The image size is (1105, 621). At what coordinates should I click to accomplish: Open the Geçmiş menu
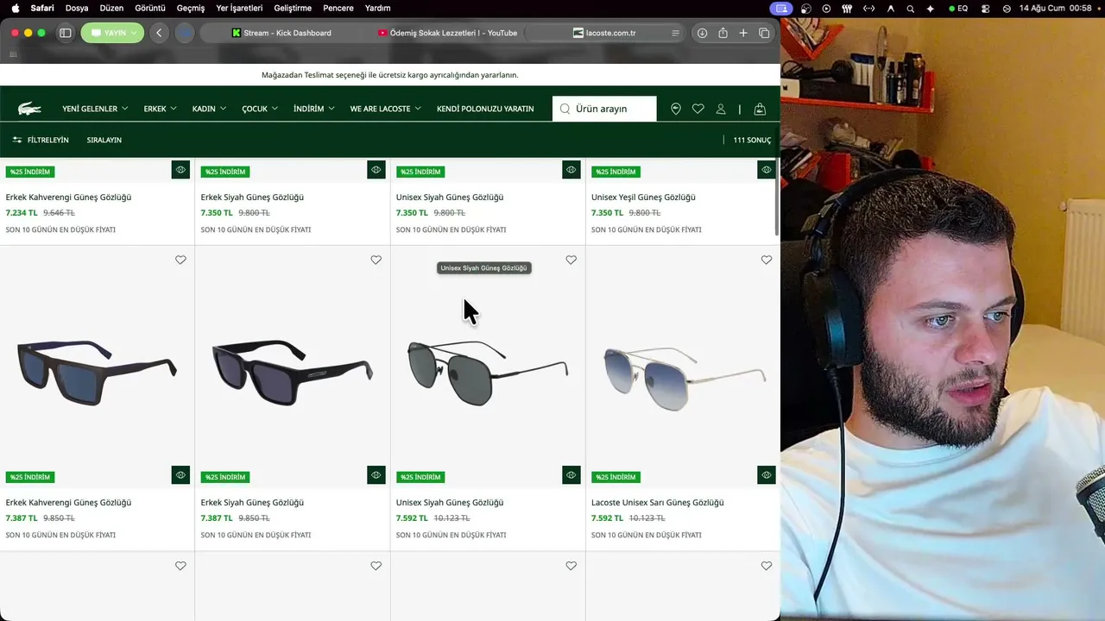[x=191, y=8]
